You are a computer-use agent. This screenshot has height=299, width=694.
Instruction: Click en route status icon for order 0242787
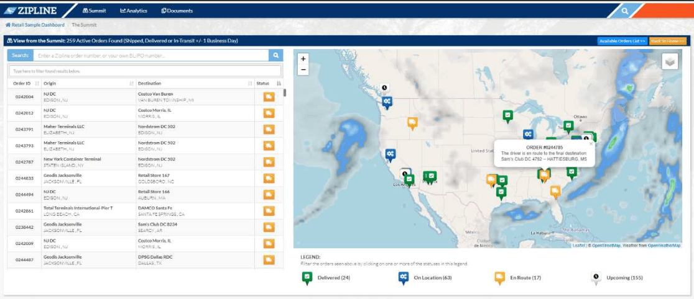269,162
